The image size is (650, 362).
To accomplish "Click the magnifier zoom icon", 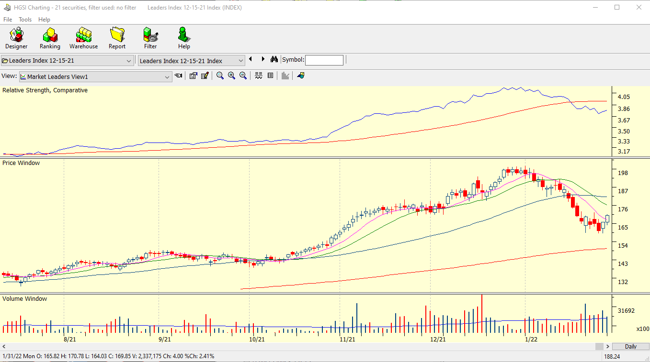I will pyautogui.click(x=220, y=76).
